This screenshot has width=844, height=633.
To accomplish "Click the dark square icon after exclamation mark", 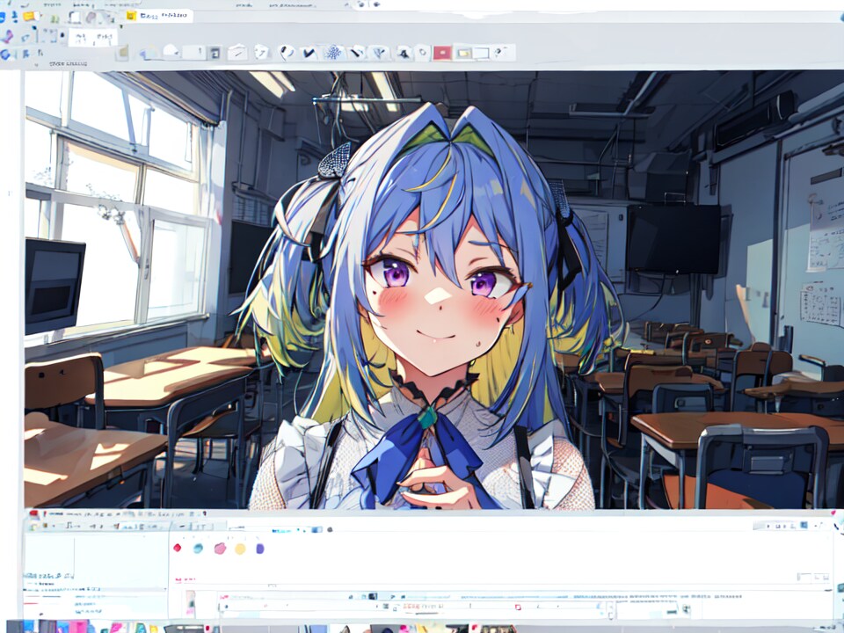I will [x=215, y=53].
